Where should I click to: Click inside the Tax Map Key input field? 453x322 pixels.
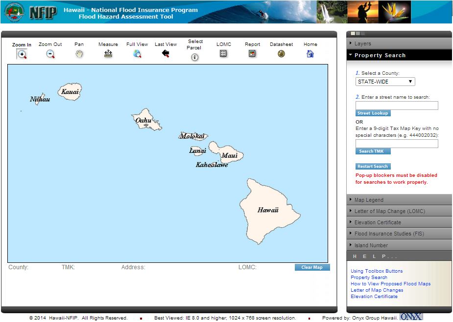(x=396, y=144)
